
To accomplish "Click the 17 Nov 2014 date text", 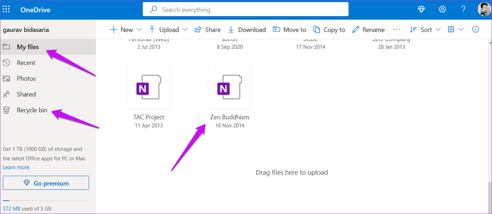I will coord(311,47).
